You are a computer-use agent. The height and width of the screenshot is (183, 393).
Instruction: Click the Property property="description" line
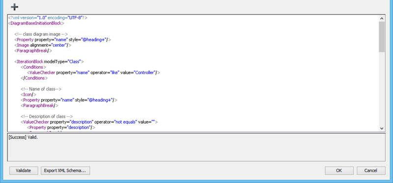[61, 128]
